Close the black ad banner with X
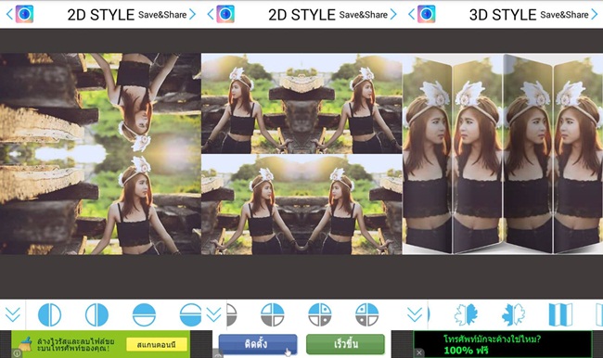 419,352
